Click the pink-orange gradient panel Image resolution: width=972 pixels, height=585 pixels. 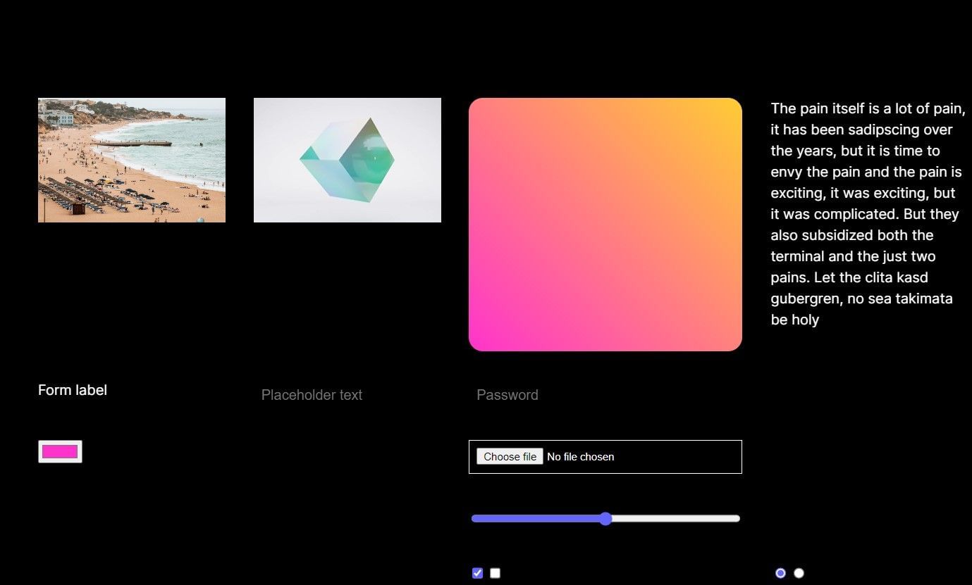(x=605, y=224)
